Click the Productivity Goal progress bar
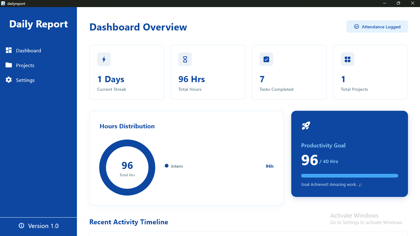420x236 pixels. point(350,176)
